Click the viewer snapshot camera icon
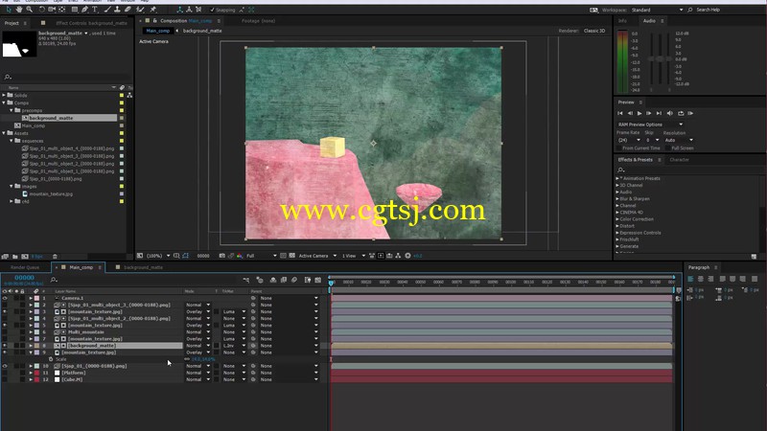 pos(222,256)
